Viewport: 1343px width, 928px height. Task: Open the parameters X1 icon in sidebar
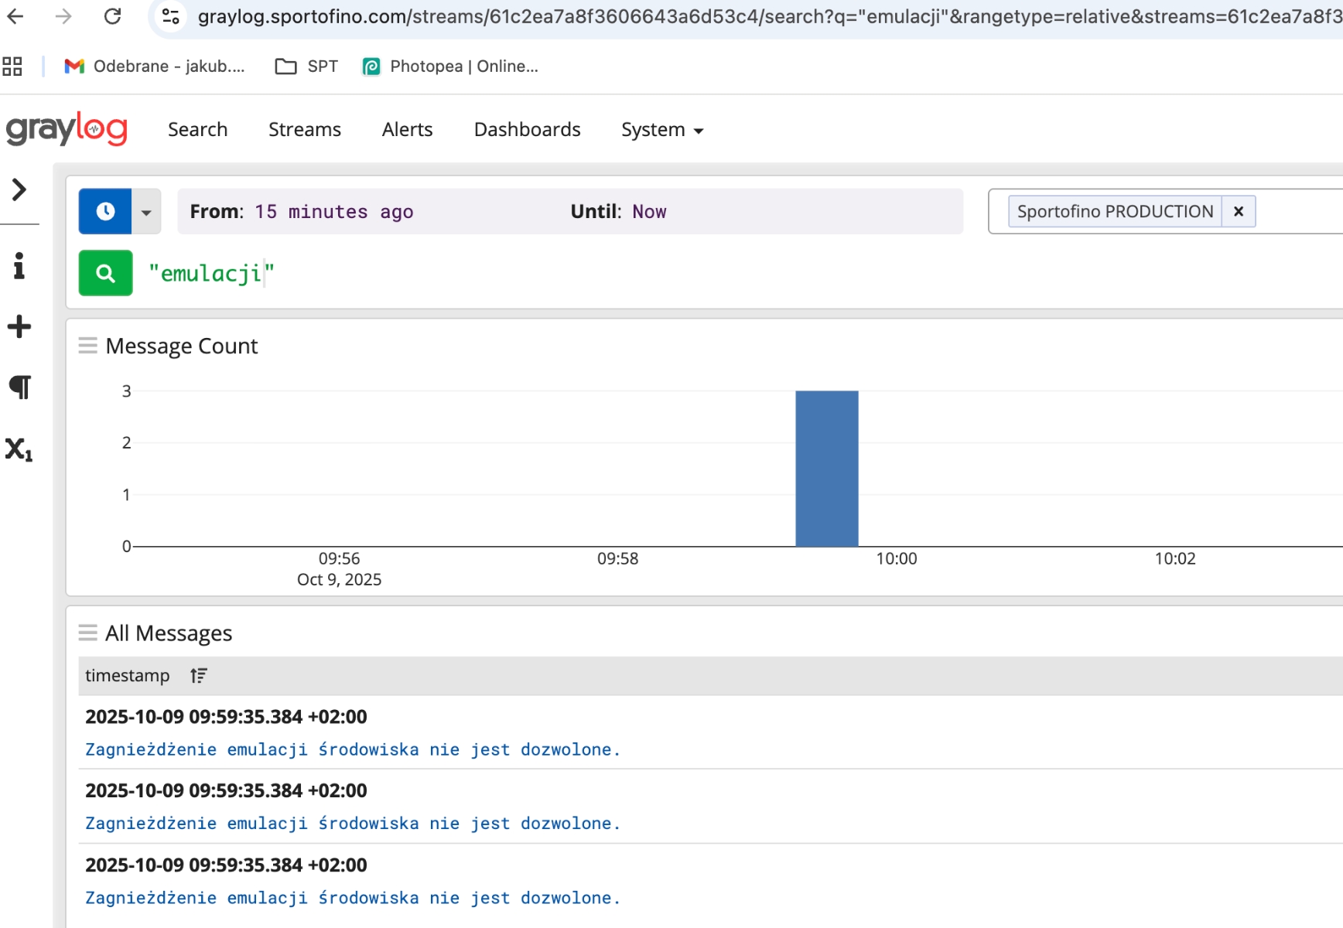19,449
